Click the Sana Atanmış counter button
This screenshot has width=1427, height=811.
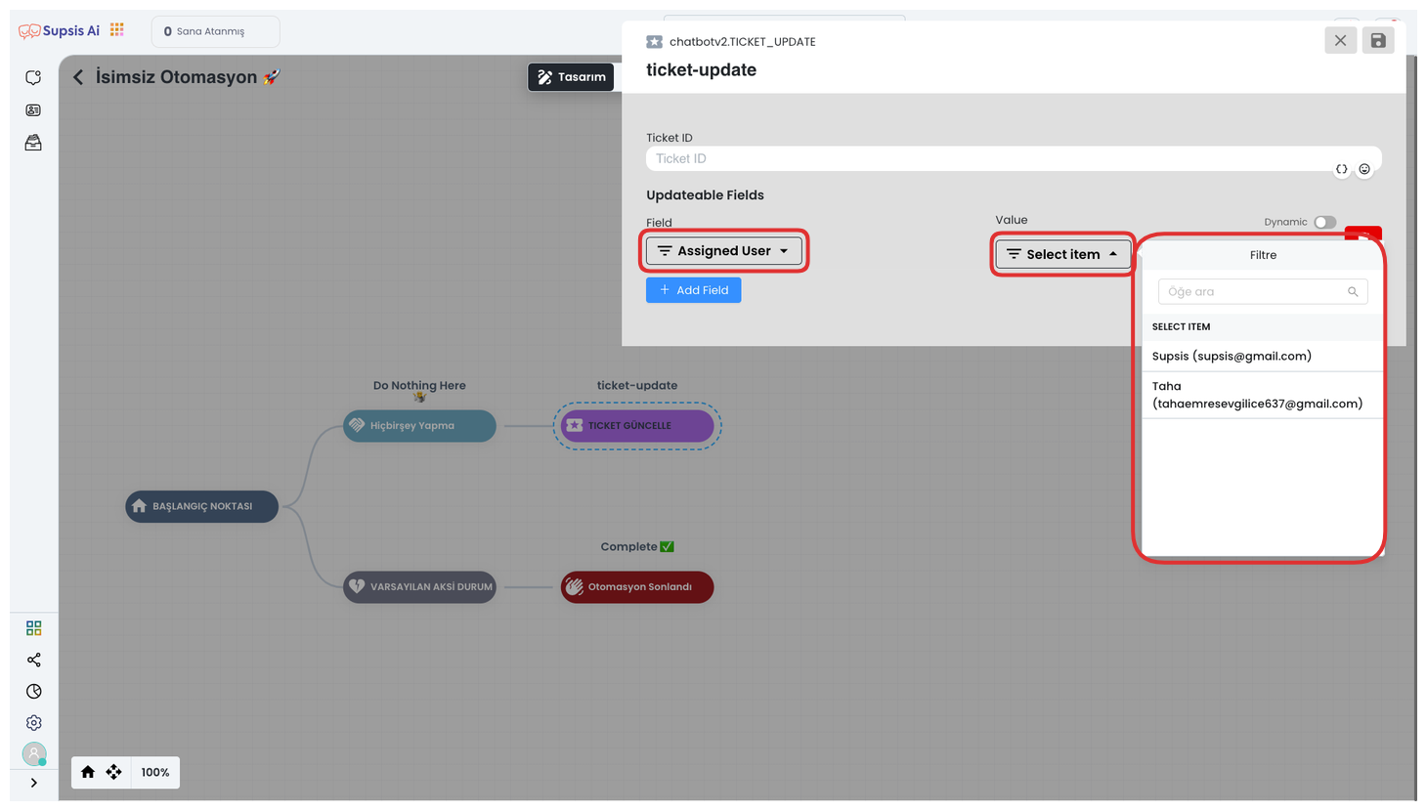(x=215, y=31)
